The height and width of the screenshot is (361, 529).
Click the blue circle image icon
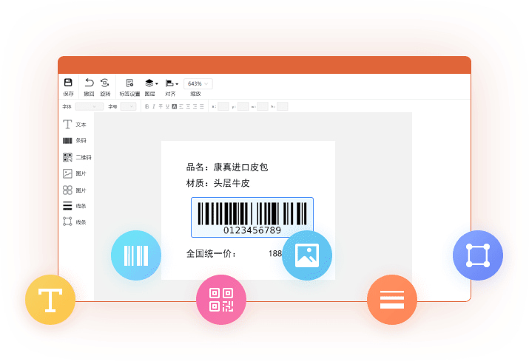tap(307, 255)
